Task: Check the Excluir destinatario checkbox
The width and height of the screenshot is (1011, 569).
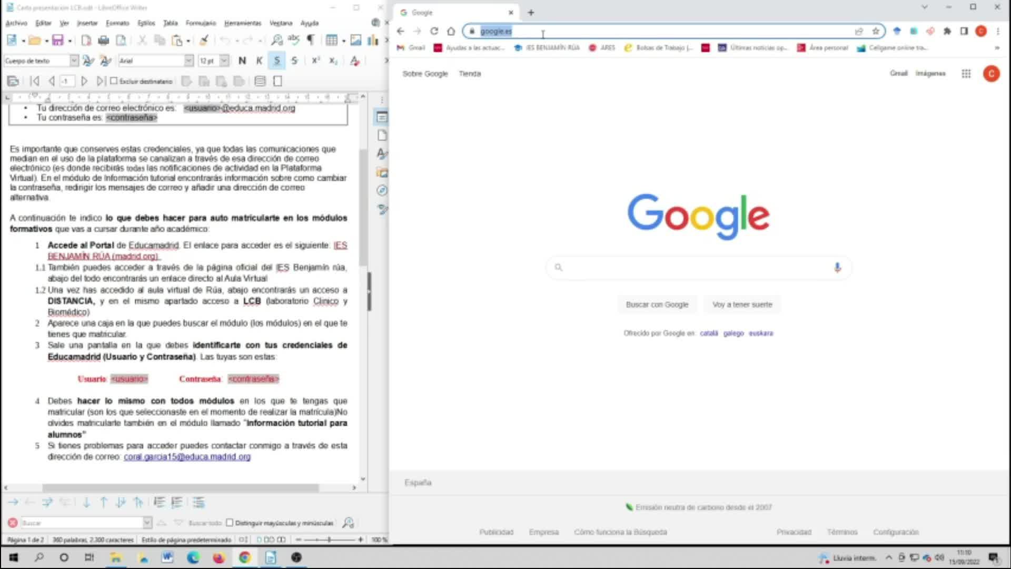Action: (x=114, y=81)
